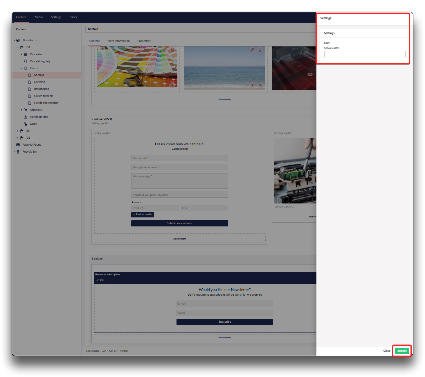
Task: Expand the EN language node
Action: coord(18,131)
